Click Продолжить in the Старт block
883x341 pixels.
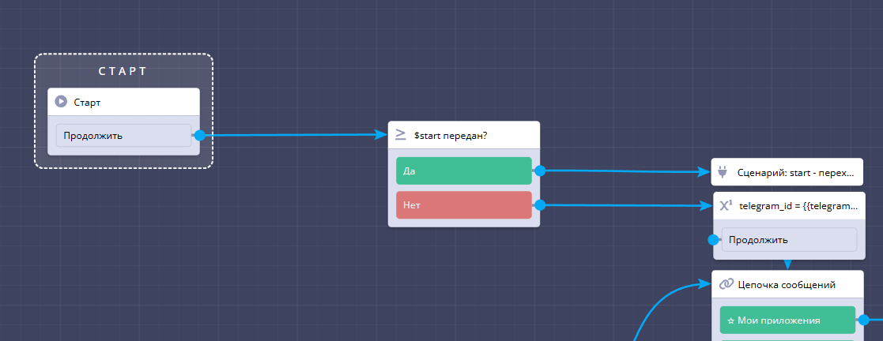click(123, 136)
